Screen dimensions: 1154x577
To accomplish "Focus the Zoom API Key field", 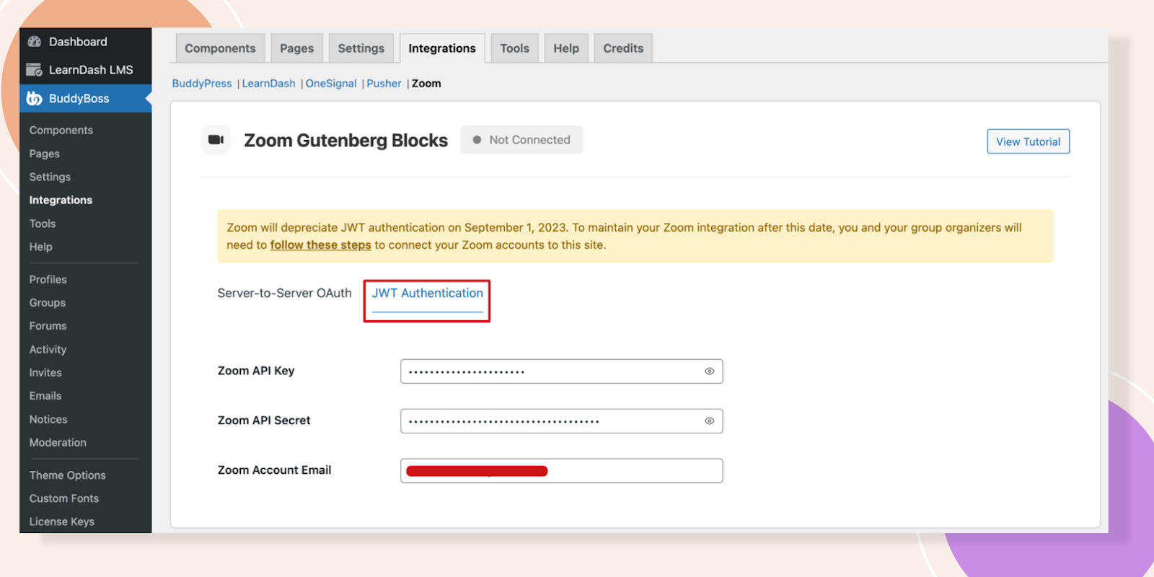I will click(x=561, y=371).
